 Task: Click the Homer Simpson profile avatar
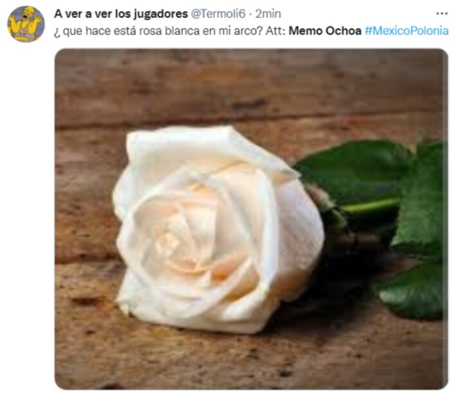(26, 24)
